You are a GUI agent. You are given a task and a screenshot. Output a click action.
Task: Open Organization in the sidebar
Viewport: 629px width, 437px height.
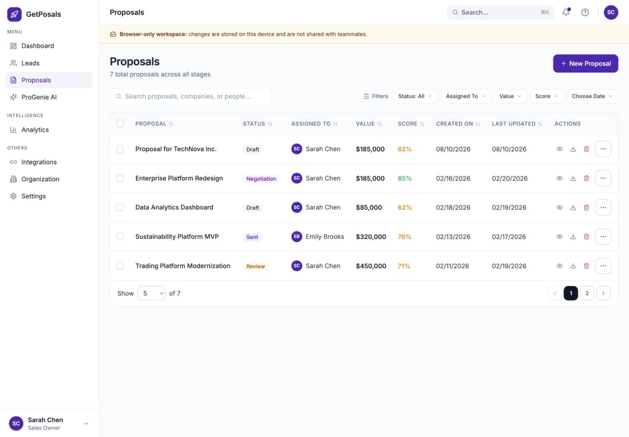pyautogui.click(x=49, y=179)
